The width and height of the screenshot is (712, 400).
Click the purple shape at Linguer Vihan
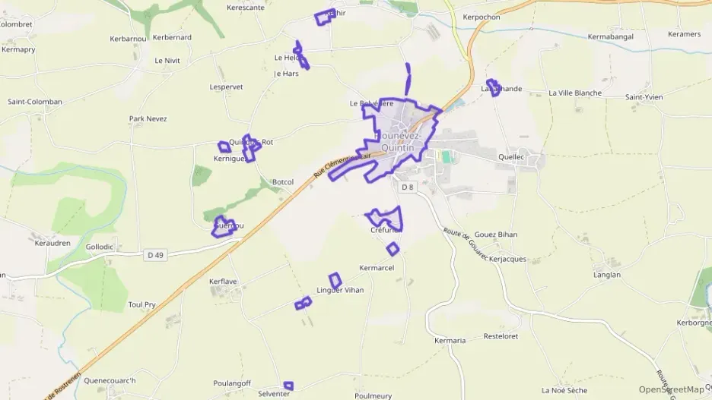(335, 280)
